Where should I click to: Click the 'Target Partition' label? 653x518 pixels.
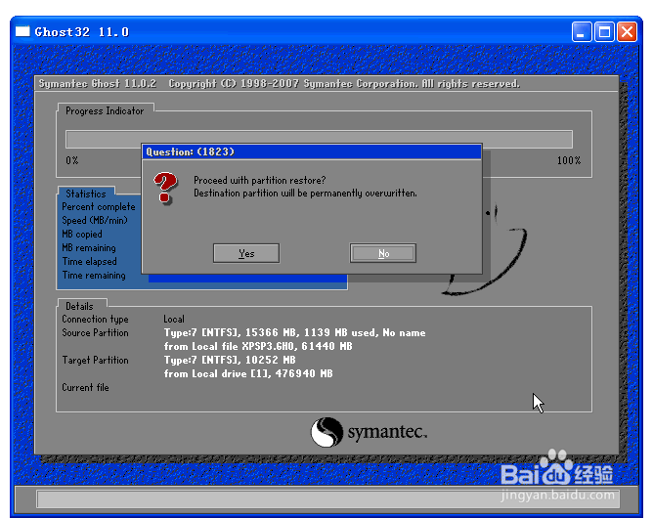(x=95, y=361)
